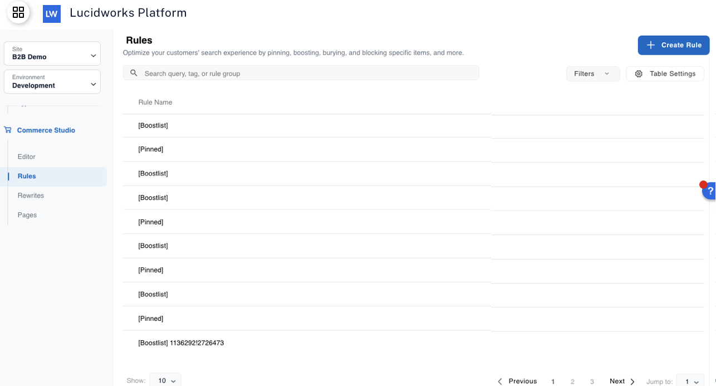Click the Next page arrow icon
This screenshot has height=386, width=716.
[632, 382]
